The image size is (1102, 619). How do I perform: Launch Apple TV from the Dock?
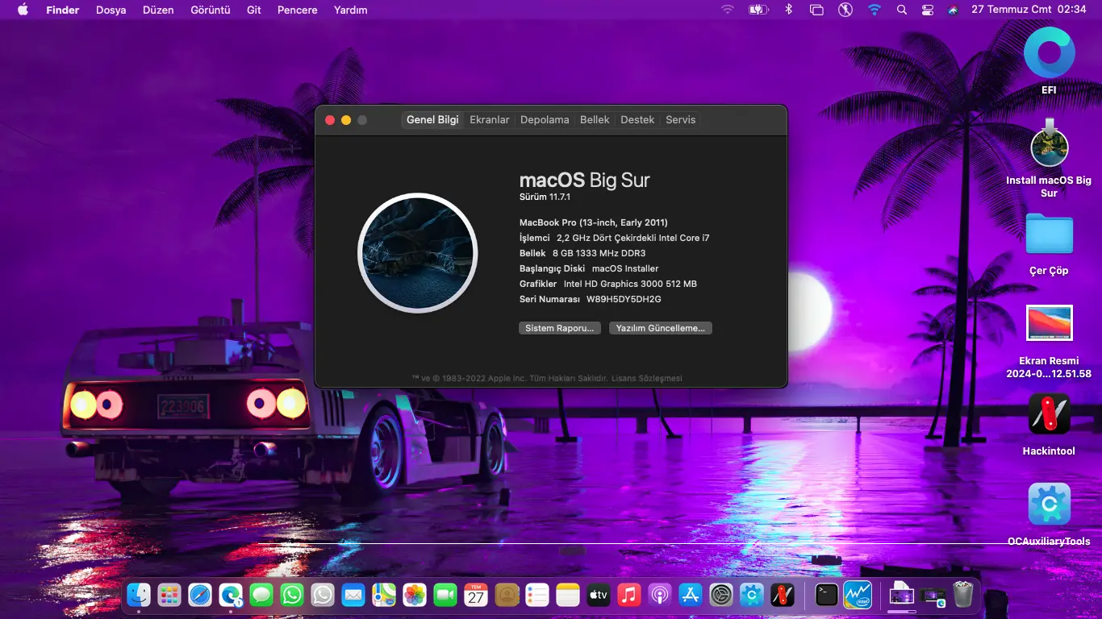(599, 595)
